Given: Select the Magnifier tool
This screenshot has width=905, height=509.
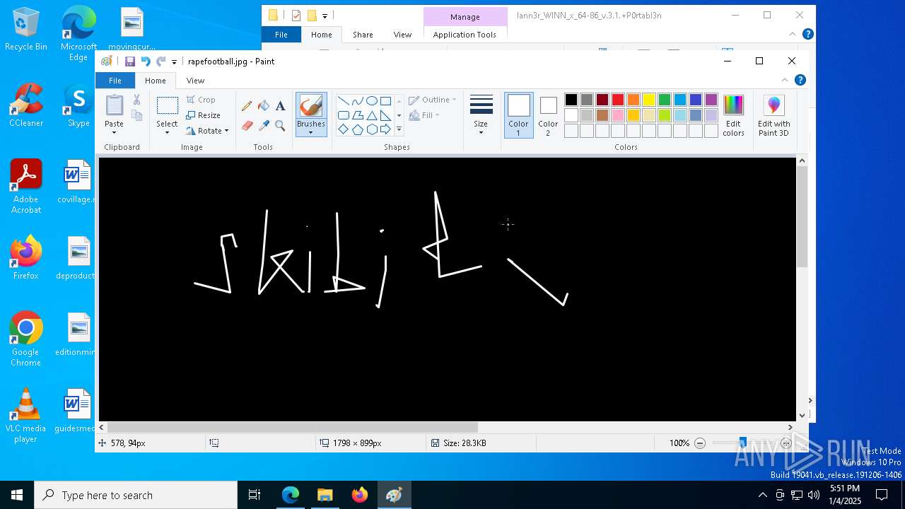Looking at the screenshot, I should (x=280, y=126).
